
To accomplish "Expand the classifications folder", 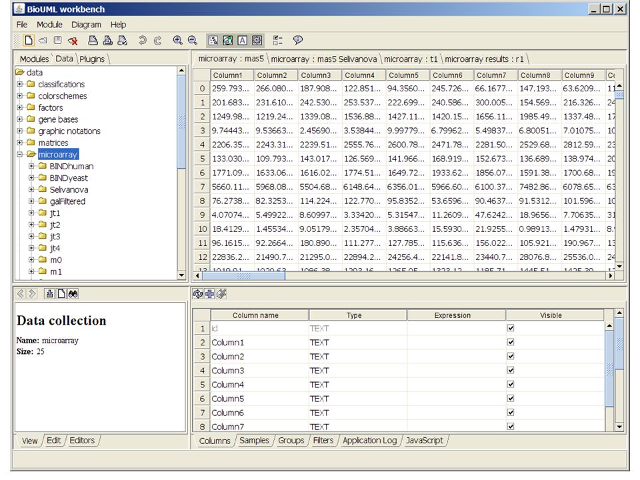I will tap(19, 84).
